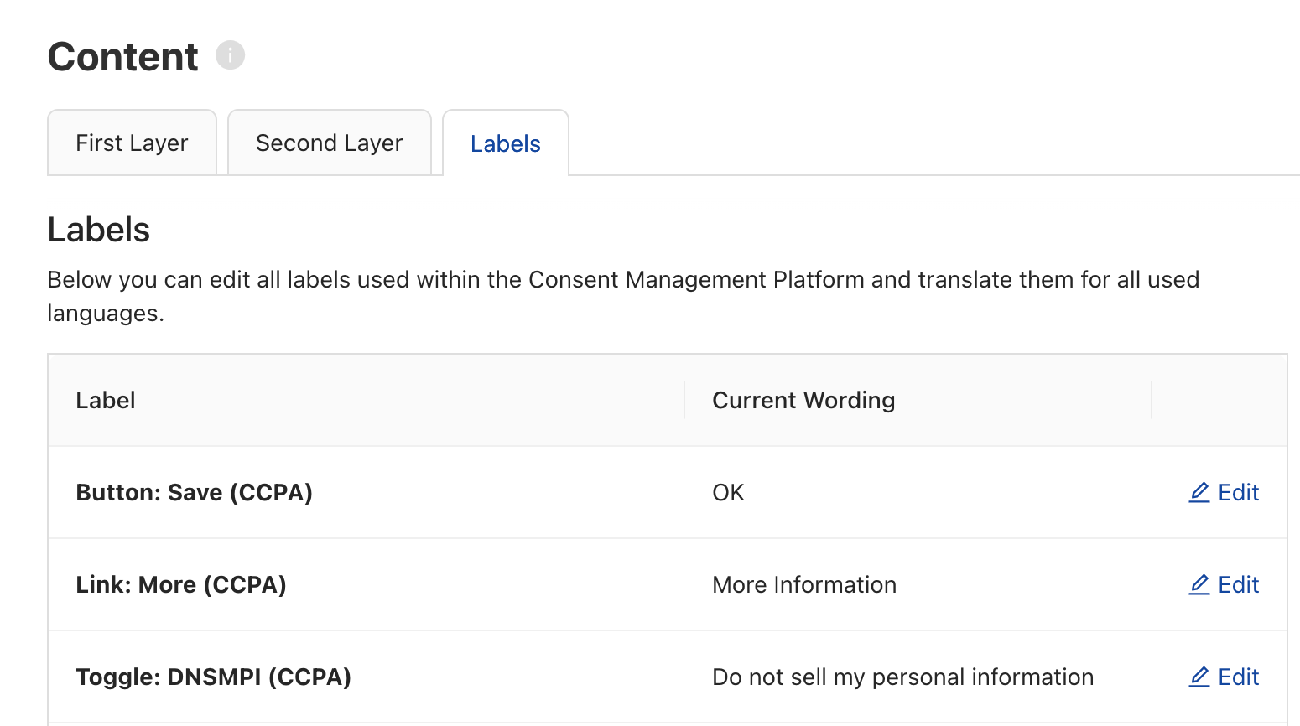1300x726 pixels.
Task: Click the OK wording cell
Action: point(728,492)
